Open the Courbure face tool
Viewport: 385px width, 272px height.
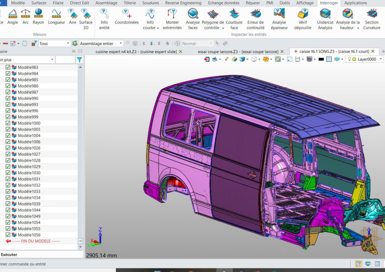point(234,19)
